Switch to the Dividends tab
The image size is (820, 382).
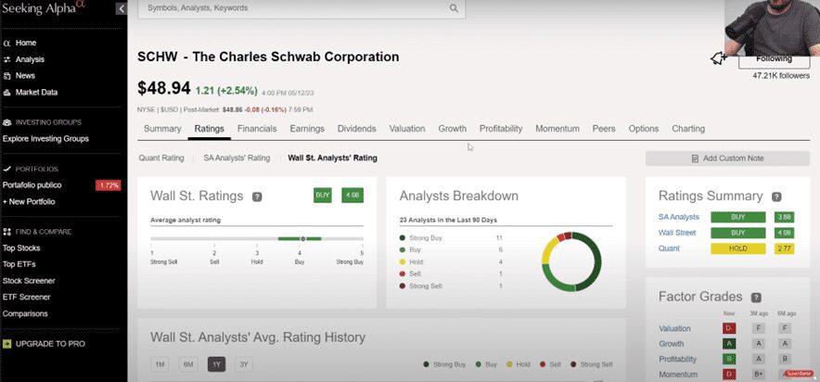[356, 129]
